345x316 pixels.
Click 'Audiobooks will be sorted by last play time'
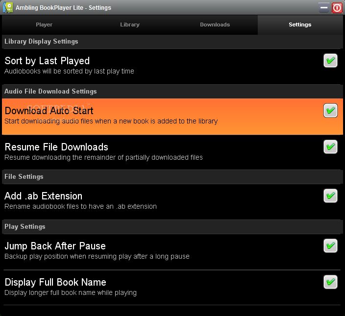pyautogui.click(x=69, y=71)
